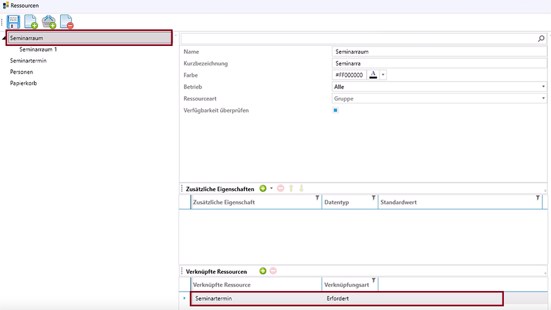Select Seminarraum 1 in the tree
551x310 pixels.
[x=38, y=50]
